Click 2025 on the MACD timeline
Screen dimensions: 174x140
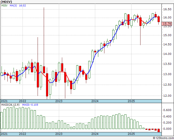pyautogui.click(x=131, y=134)
